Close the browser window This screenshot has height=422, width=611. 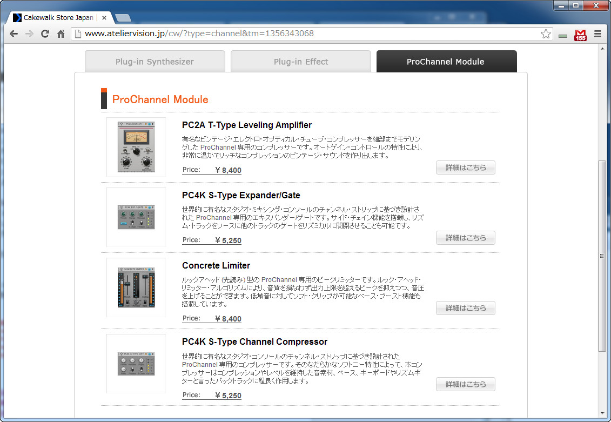596,5
